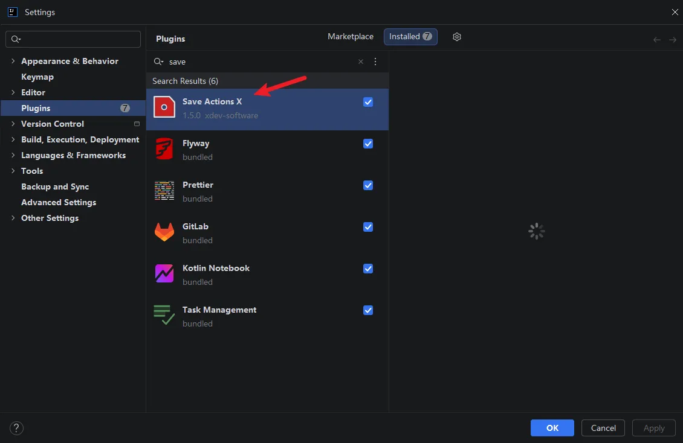Click the GitLab fox logo icon
The image size is (683, 443).
click(164, 232)
